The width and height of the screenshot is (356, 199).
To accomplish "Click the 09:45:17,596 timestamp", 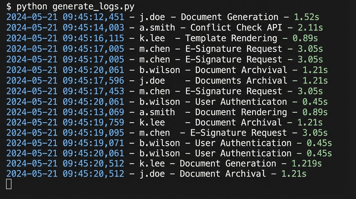I will [93, 81].
